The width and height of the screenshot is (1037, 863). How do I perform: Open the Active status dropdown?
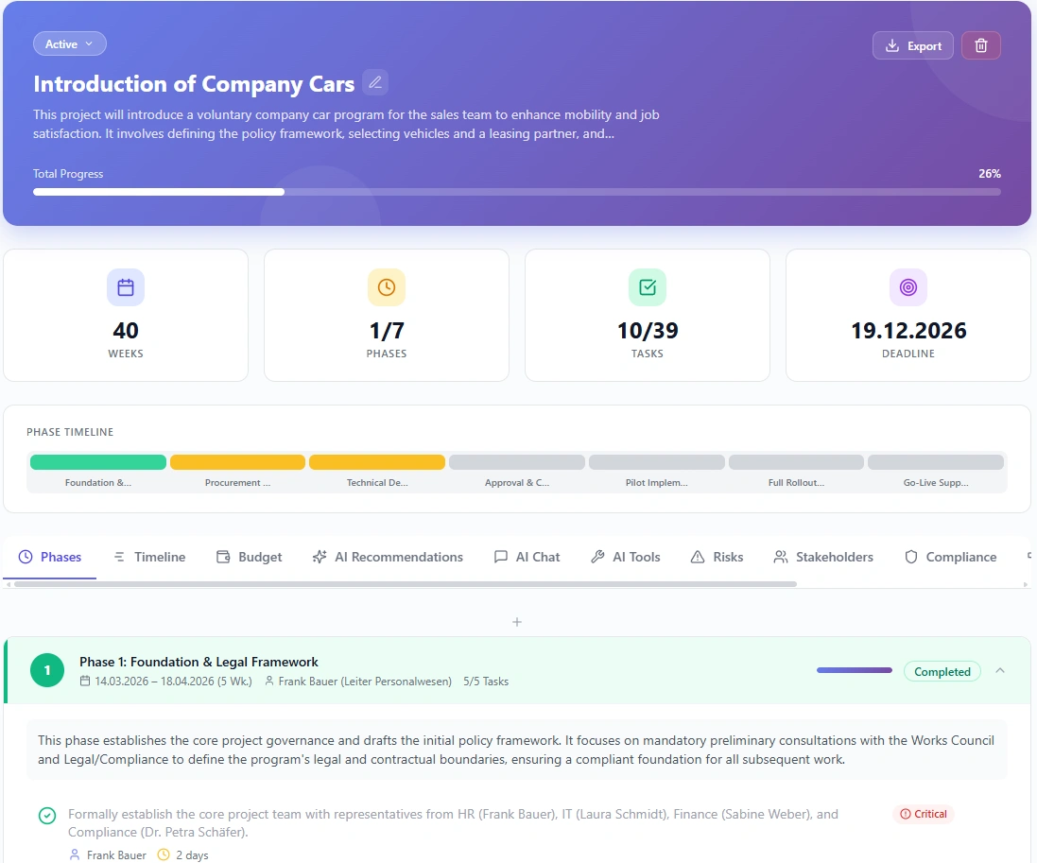[69, 43]
